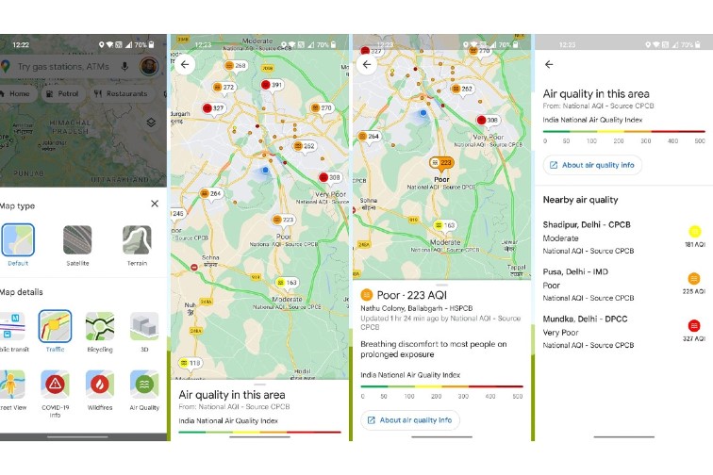
Task: Go back from the Air quality list screen
Action: [549, 64]
